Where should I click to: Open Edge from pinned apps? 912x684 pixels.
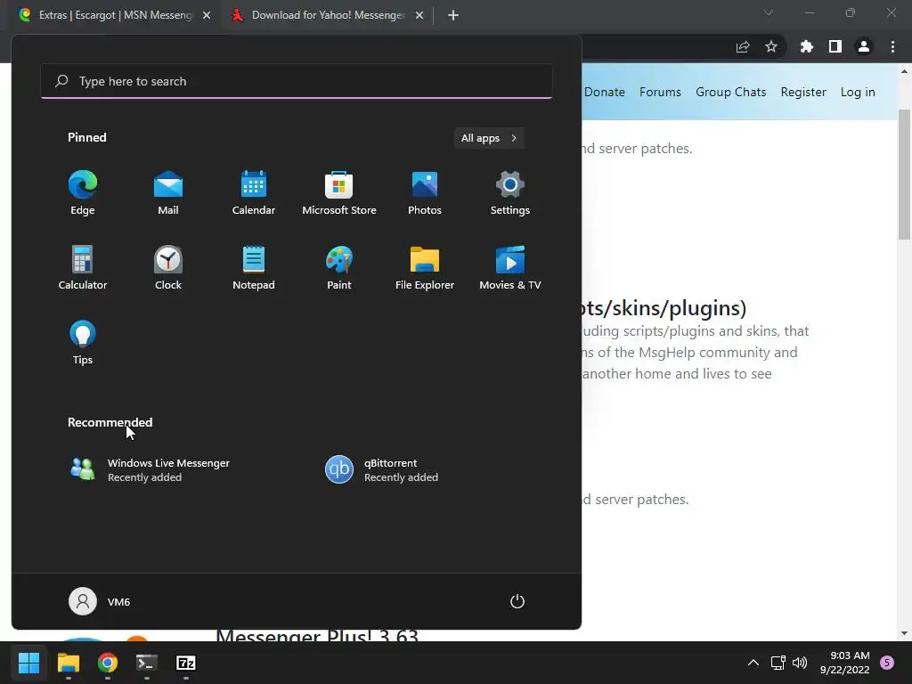coord(83,193)
